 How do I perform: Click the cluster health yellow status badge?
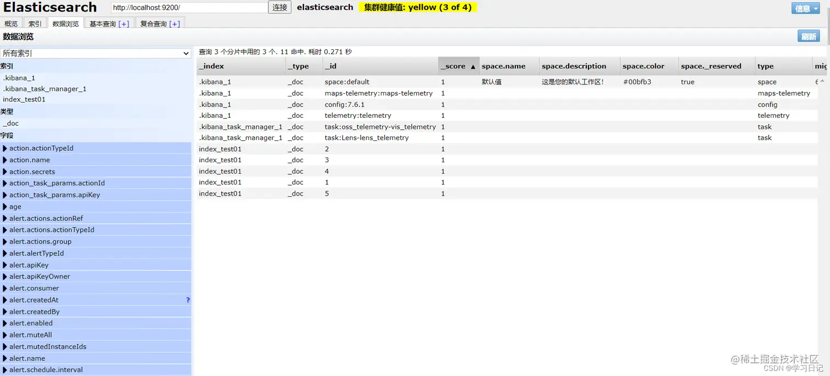418,8
